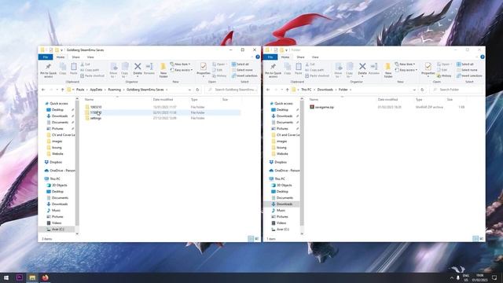
Task: Click Paste in the Goldberg SteamEmu Saves window ribbon
Action: [74, 68]
